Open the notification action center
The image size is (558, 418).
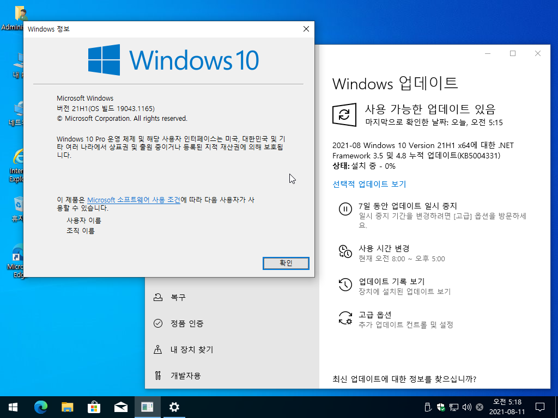(540, 407)
